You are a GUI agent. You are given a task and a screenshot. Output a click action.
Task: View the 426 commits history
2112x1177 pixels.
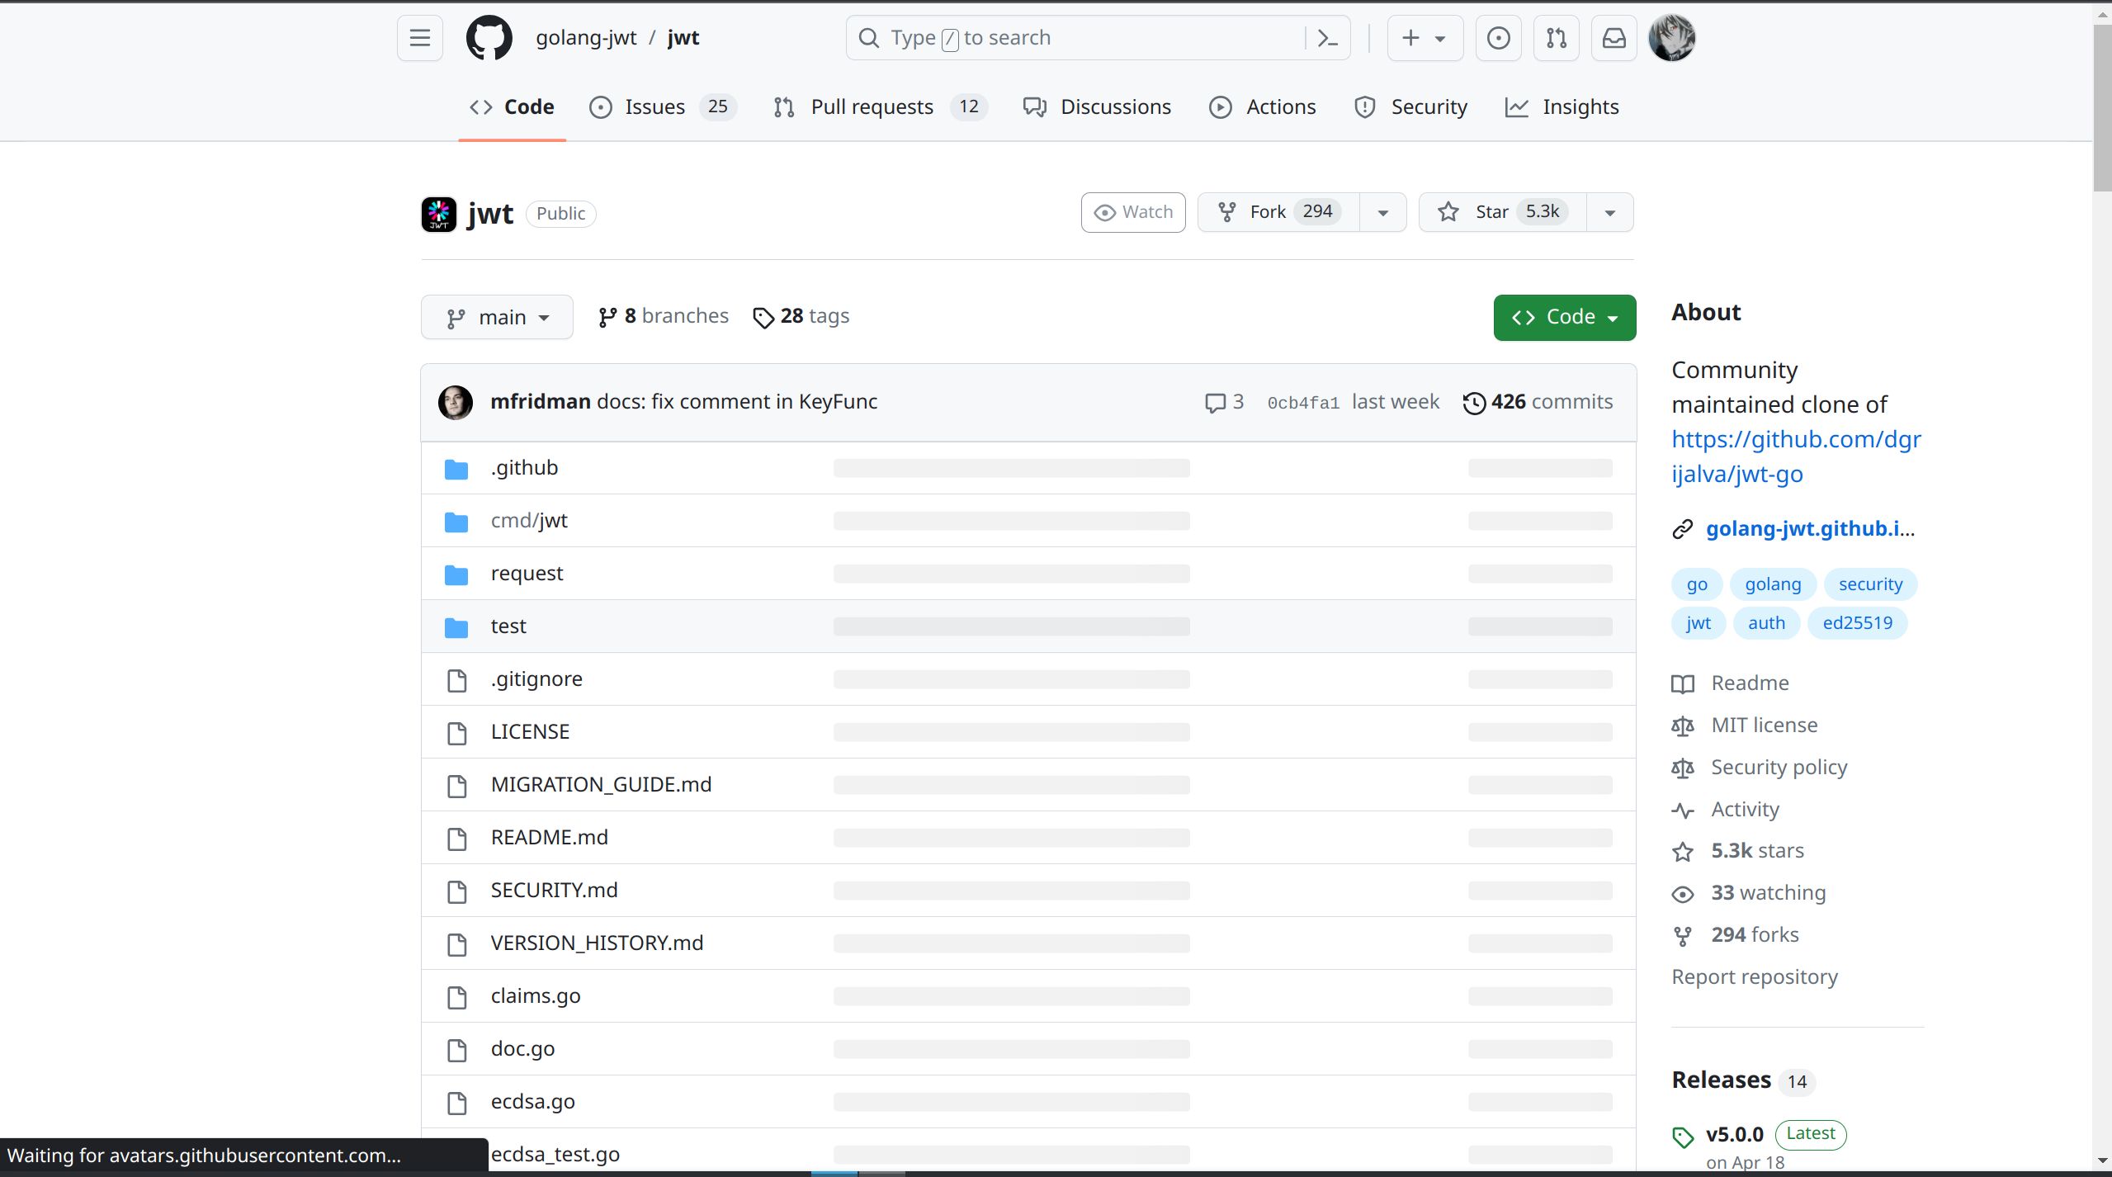click(1538, 402)
